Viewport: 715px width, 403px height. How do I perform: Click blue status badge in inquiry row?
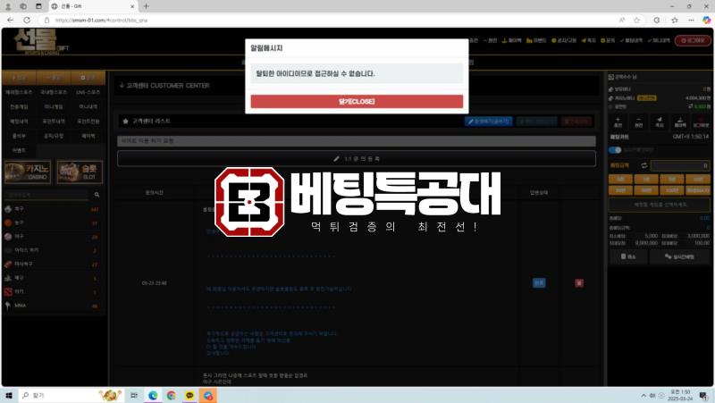[x=539, y=283]
